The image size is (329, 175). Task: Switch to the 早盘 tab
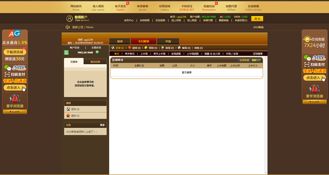click(x=168, y=41)
